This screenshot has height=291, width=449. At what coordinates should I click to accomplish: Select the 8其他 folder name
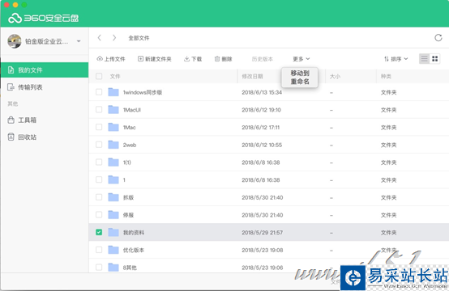[130, 268]
